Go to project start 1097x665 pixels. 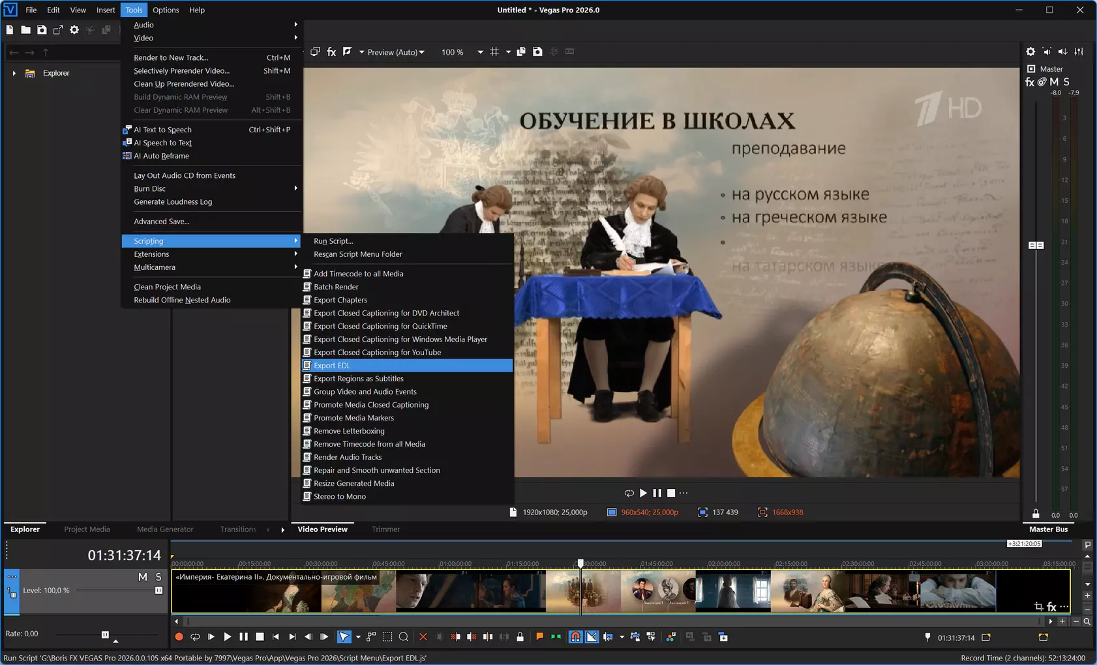click(x=276, y=637)
